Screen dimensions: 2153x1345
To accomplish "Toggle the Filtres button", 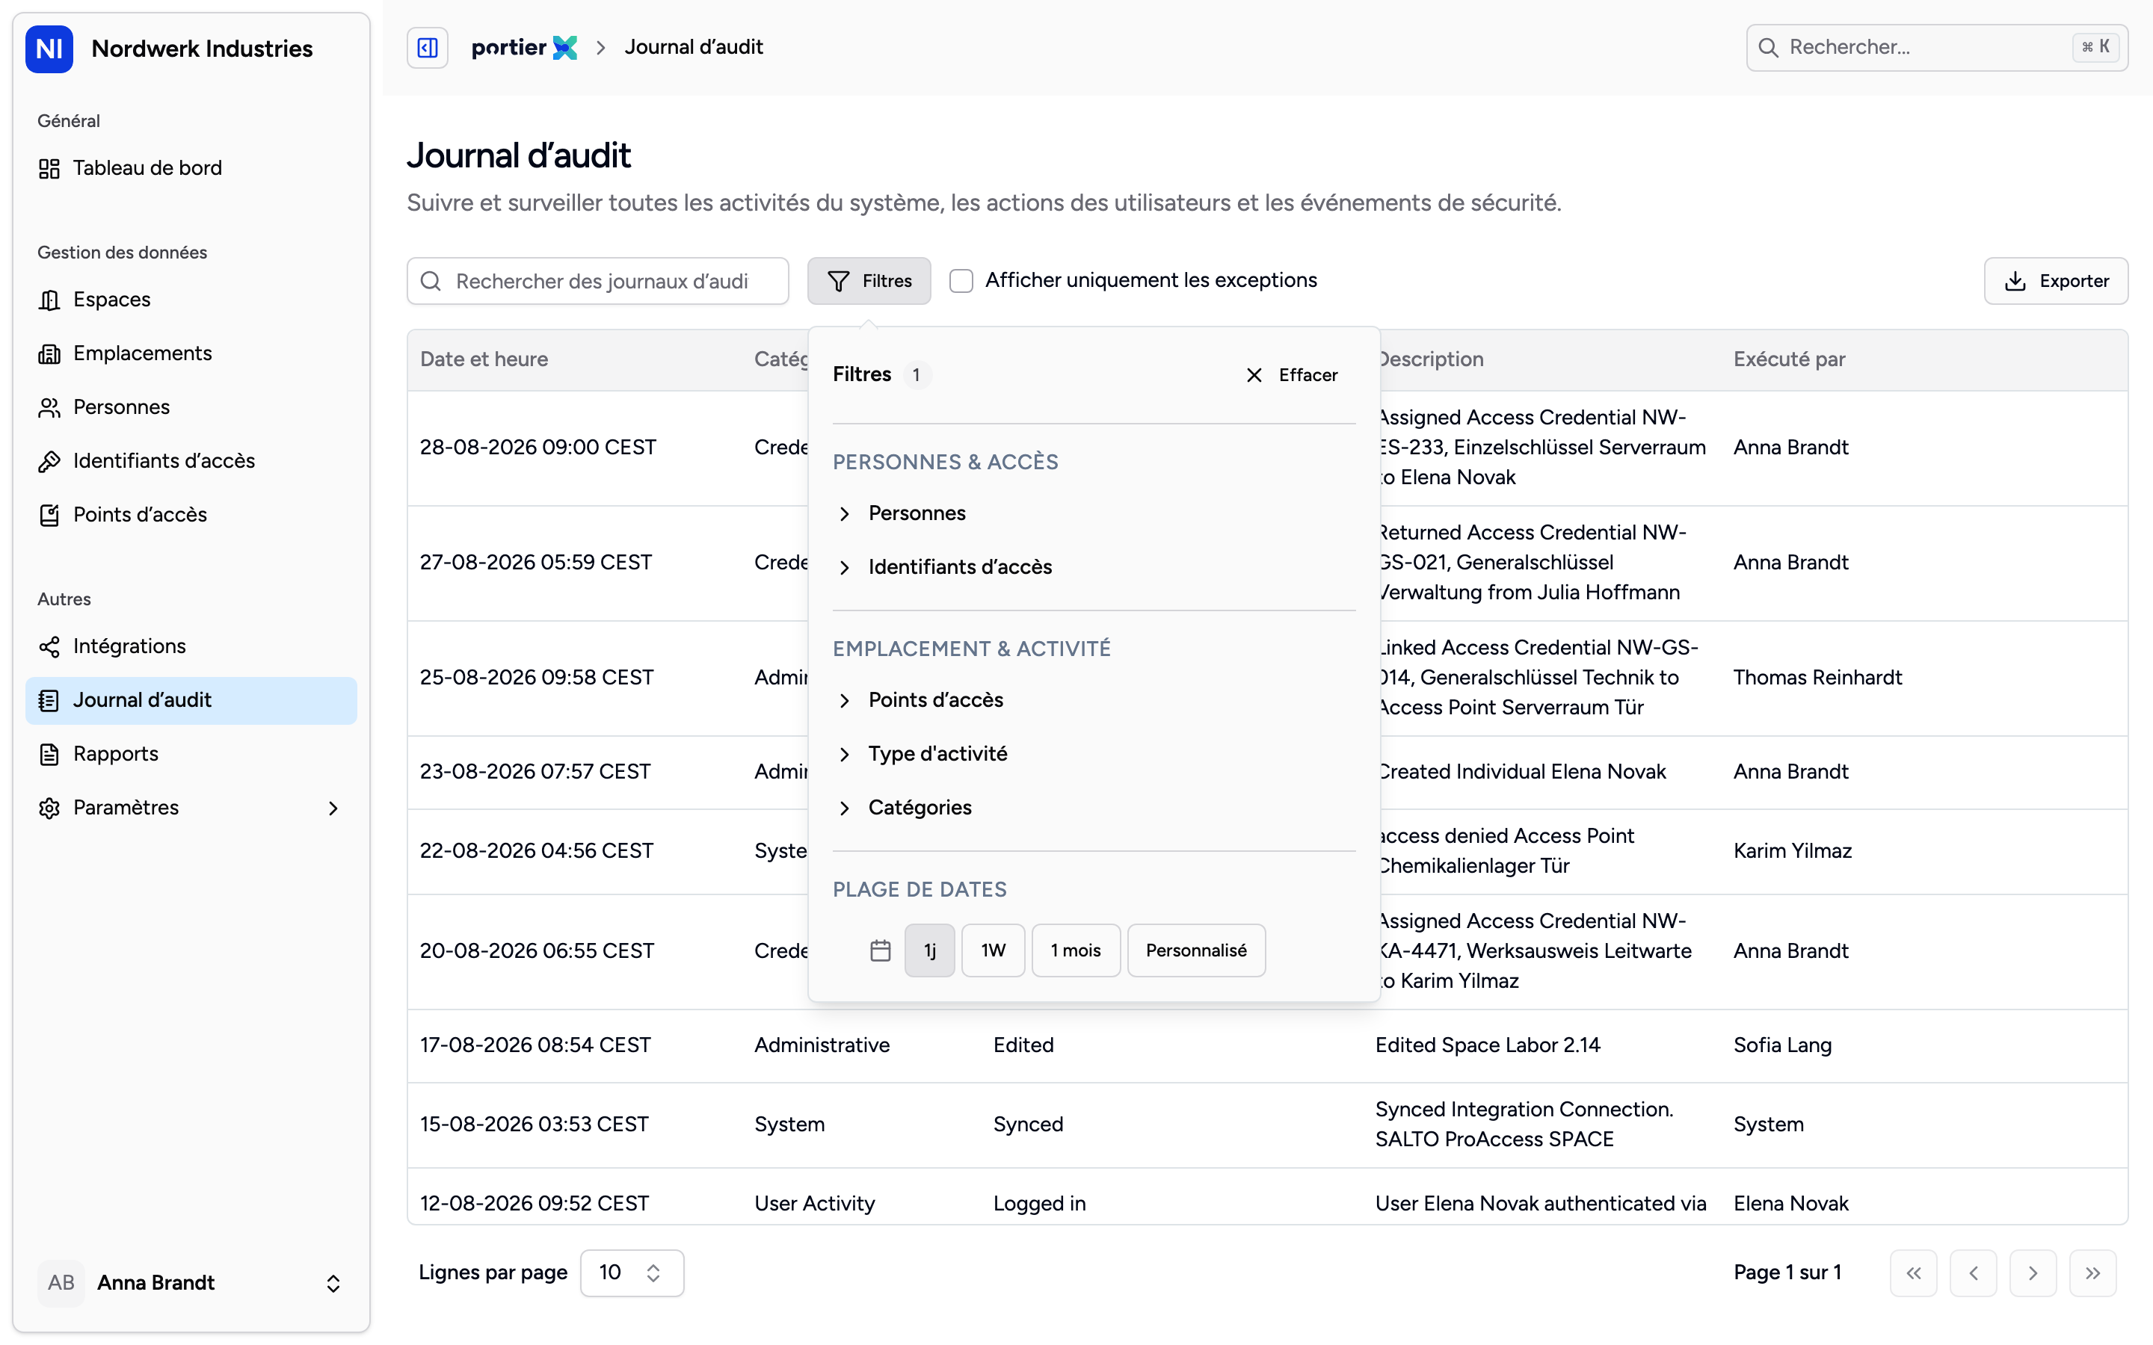I will 869,281.
